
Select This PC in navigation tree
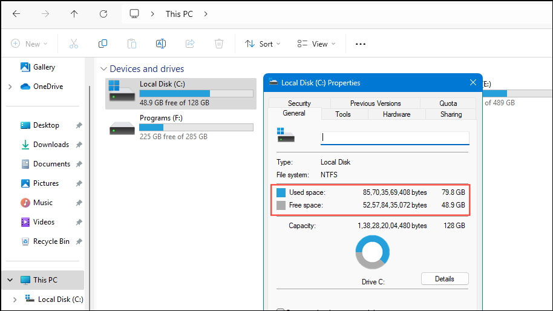(x=43, y=280)
